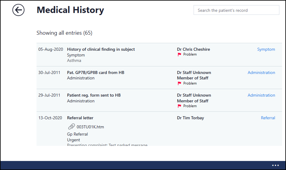
Task: Click Administration link for 29-Jul-2011 entry
Action: 261,95
